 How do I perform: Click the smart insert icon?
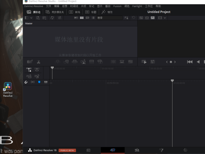pos(57,62)
